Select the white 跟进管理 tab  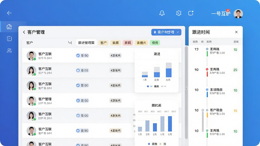[x=86, y=43]
